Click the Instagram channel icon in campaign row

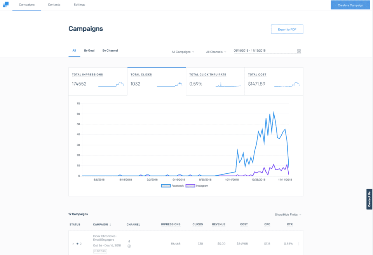click(x=129, y=246)
